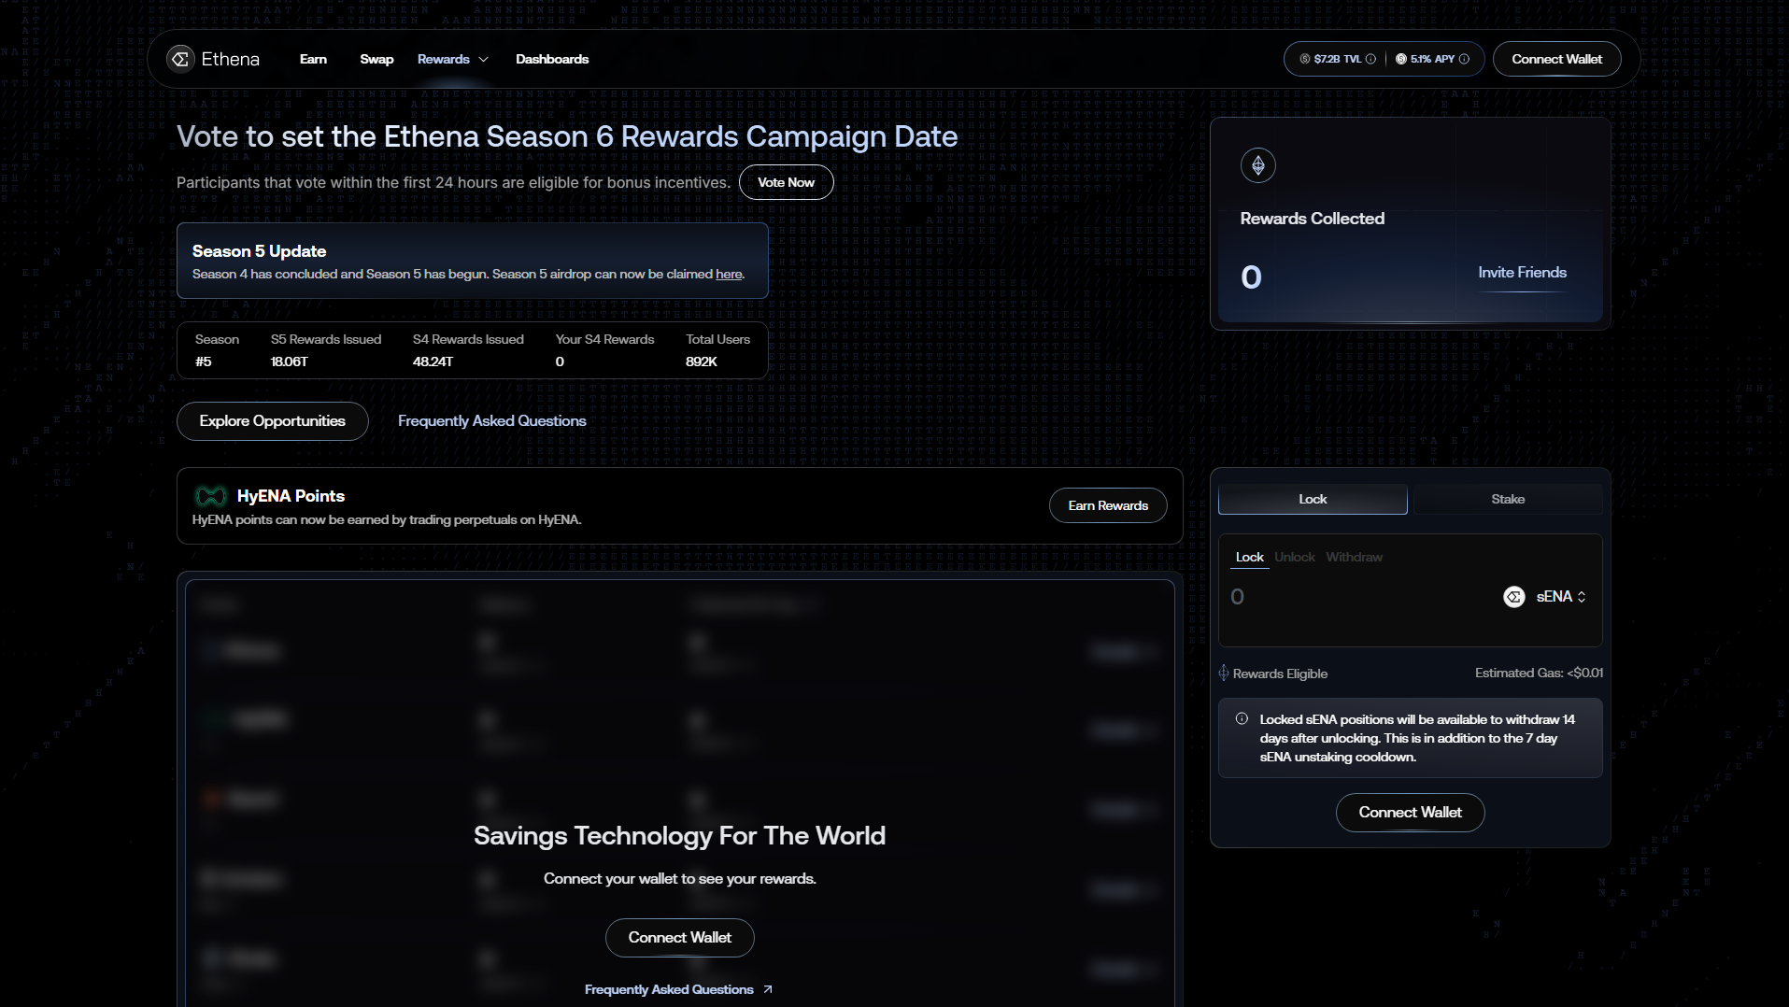Click Explore Opportunities button
The image size is (1789, 1007).
click(273, 421)
